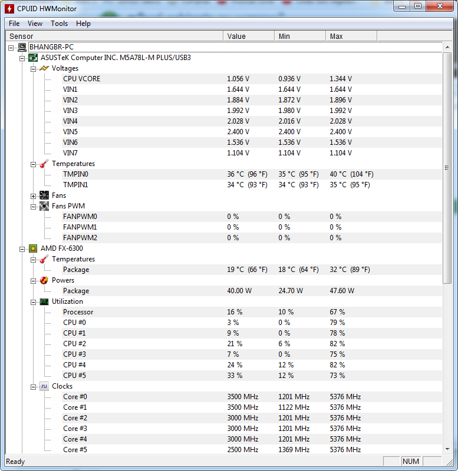Click the Value column header

tap(249, 36)
